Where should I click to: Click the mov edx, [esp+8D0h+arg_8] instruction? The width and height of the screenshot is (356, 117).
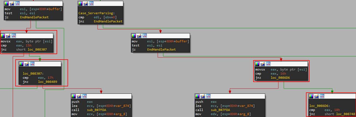pos(223,114)
